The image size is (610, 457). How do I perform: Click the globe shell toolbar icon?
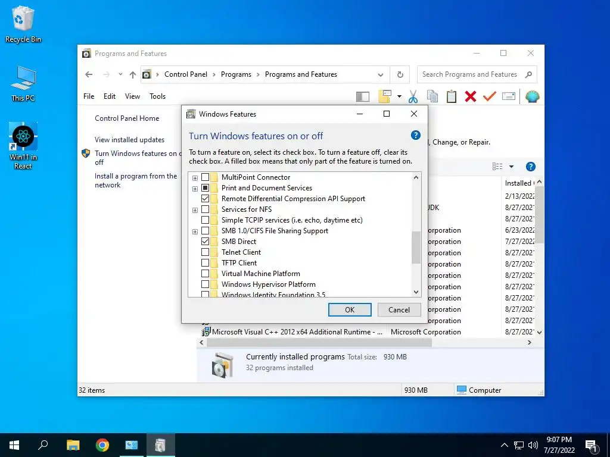(532, 96)
